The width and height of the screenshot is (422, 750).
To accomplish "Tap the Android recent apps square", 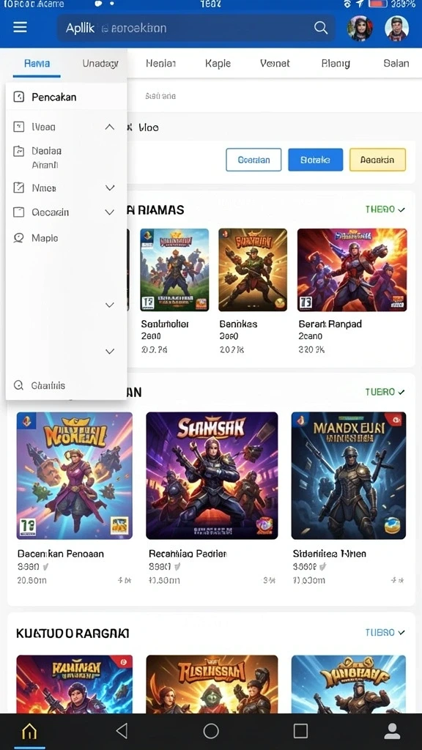I will (x=300, y=731).
